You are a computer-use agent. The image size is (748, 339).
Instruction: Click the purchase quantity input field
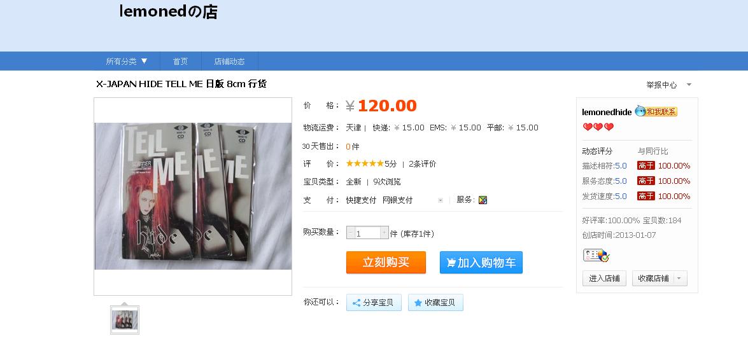click(367, 233)
